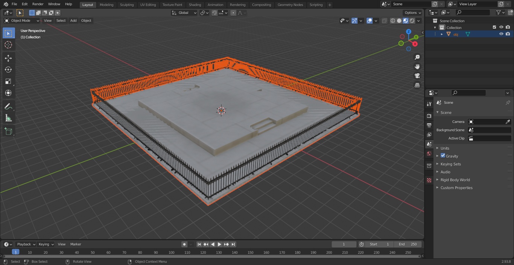The width and height of the screenshot is (514, 265).
Task: Select the Measure tool
Action: click(x=8, y=118)
